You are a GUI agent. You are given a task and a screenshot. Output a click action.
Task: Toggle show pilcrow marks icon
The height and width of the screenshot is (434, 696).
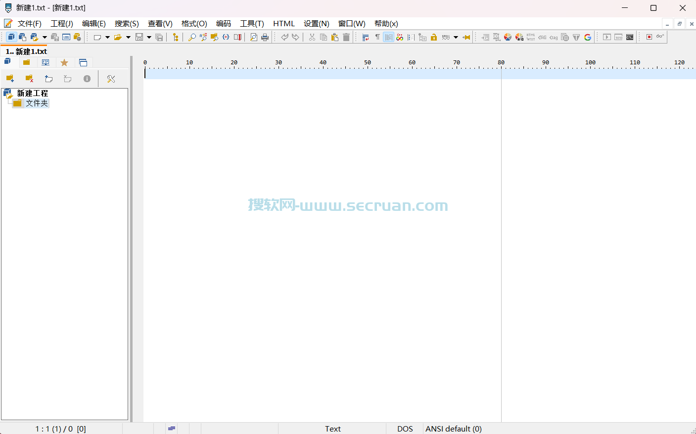tap(377, 37)
